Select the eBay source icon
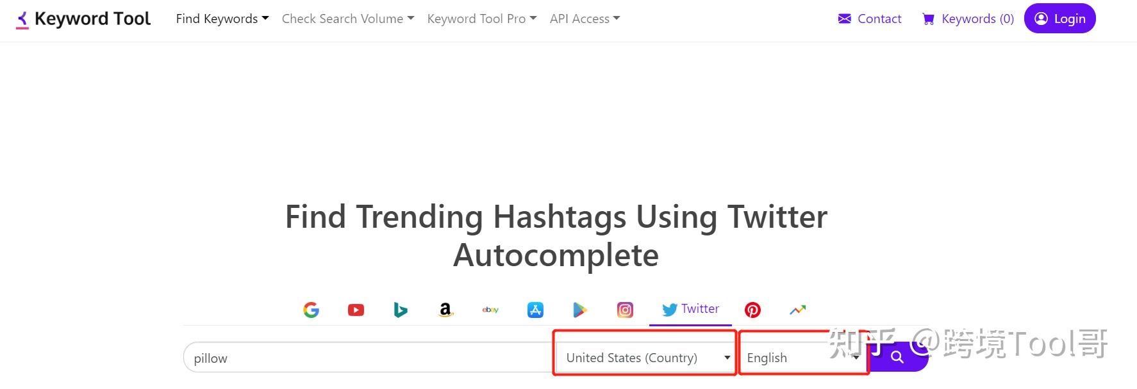Screen dimensions: 1137x389 [x=490, y=310]
